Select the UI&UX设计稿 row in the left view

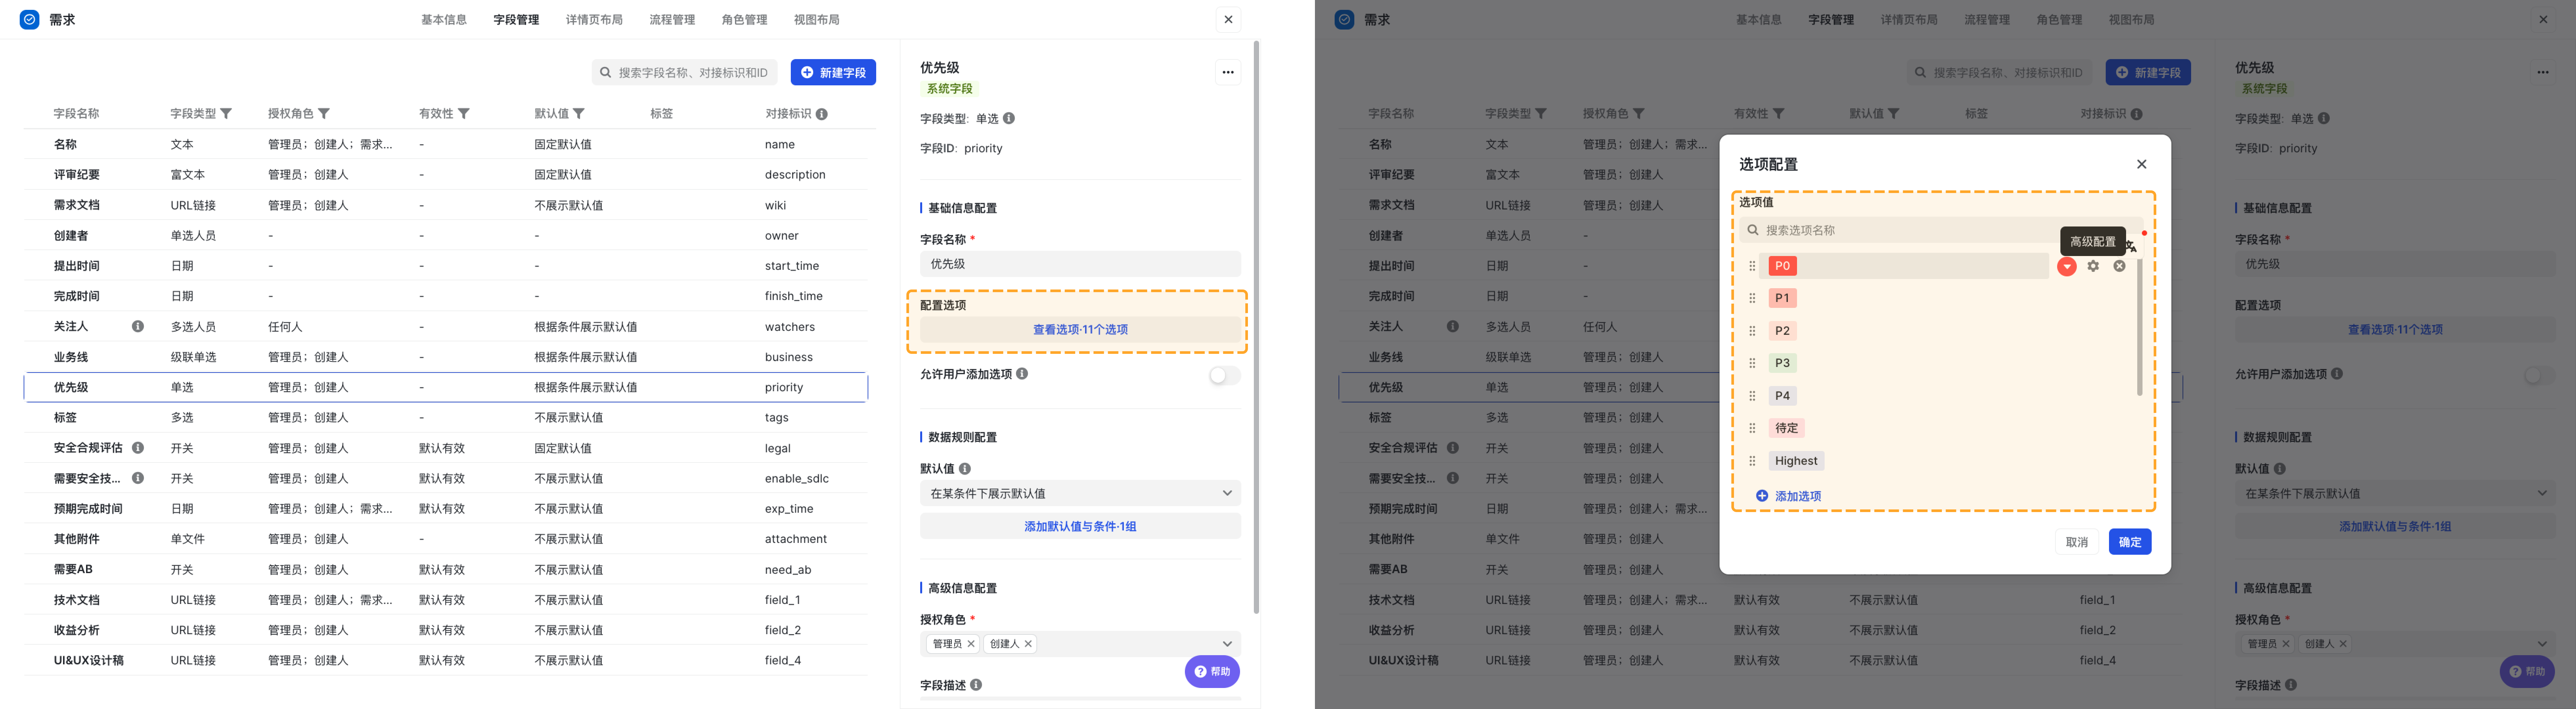point(446,660)
